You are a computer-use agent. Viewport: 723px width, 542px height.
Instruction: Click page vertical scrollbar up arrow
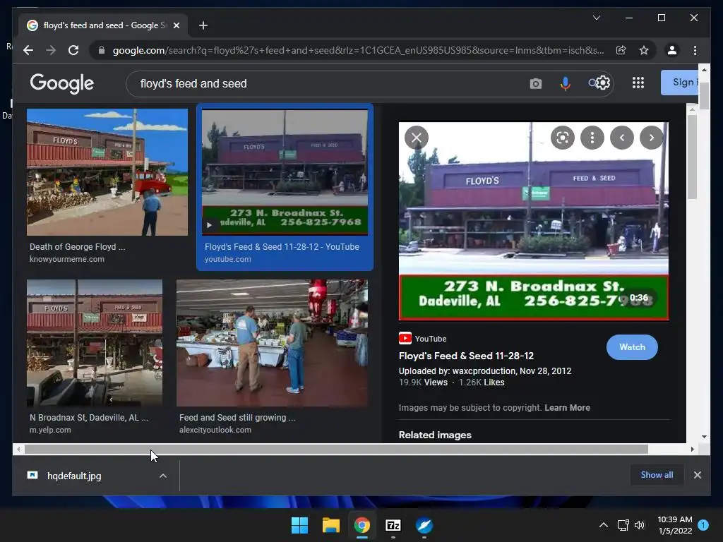tap(704, 70)
